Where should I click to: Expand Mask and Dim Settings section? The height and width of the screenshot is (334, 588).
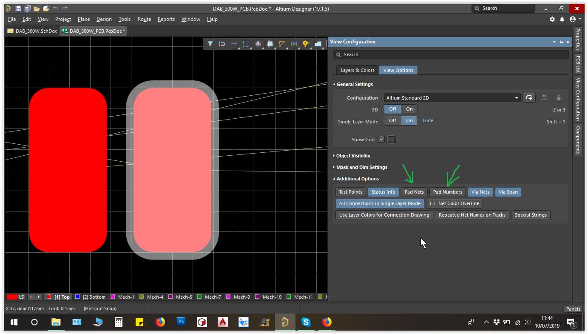click(361, 167)
